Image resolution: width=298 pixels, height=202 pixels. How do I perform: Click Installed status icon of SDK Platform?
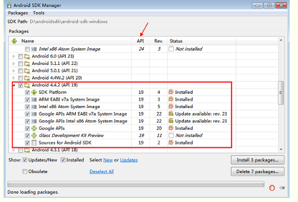coord(171,92)
